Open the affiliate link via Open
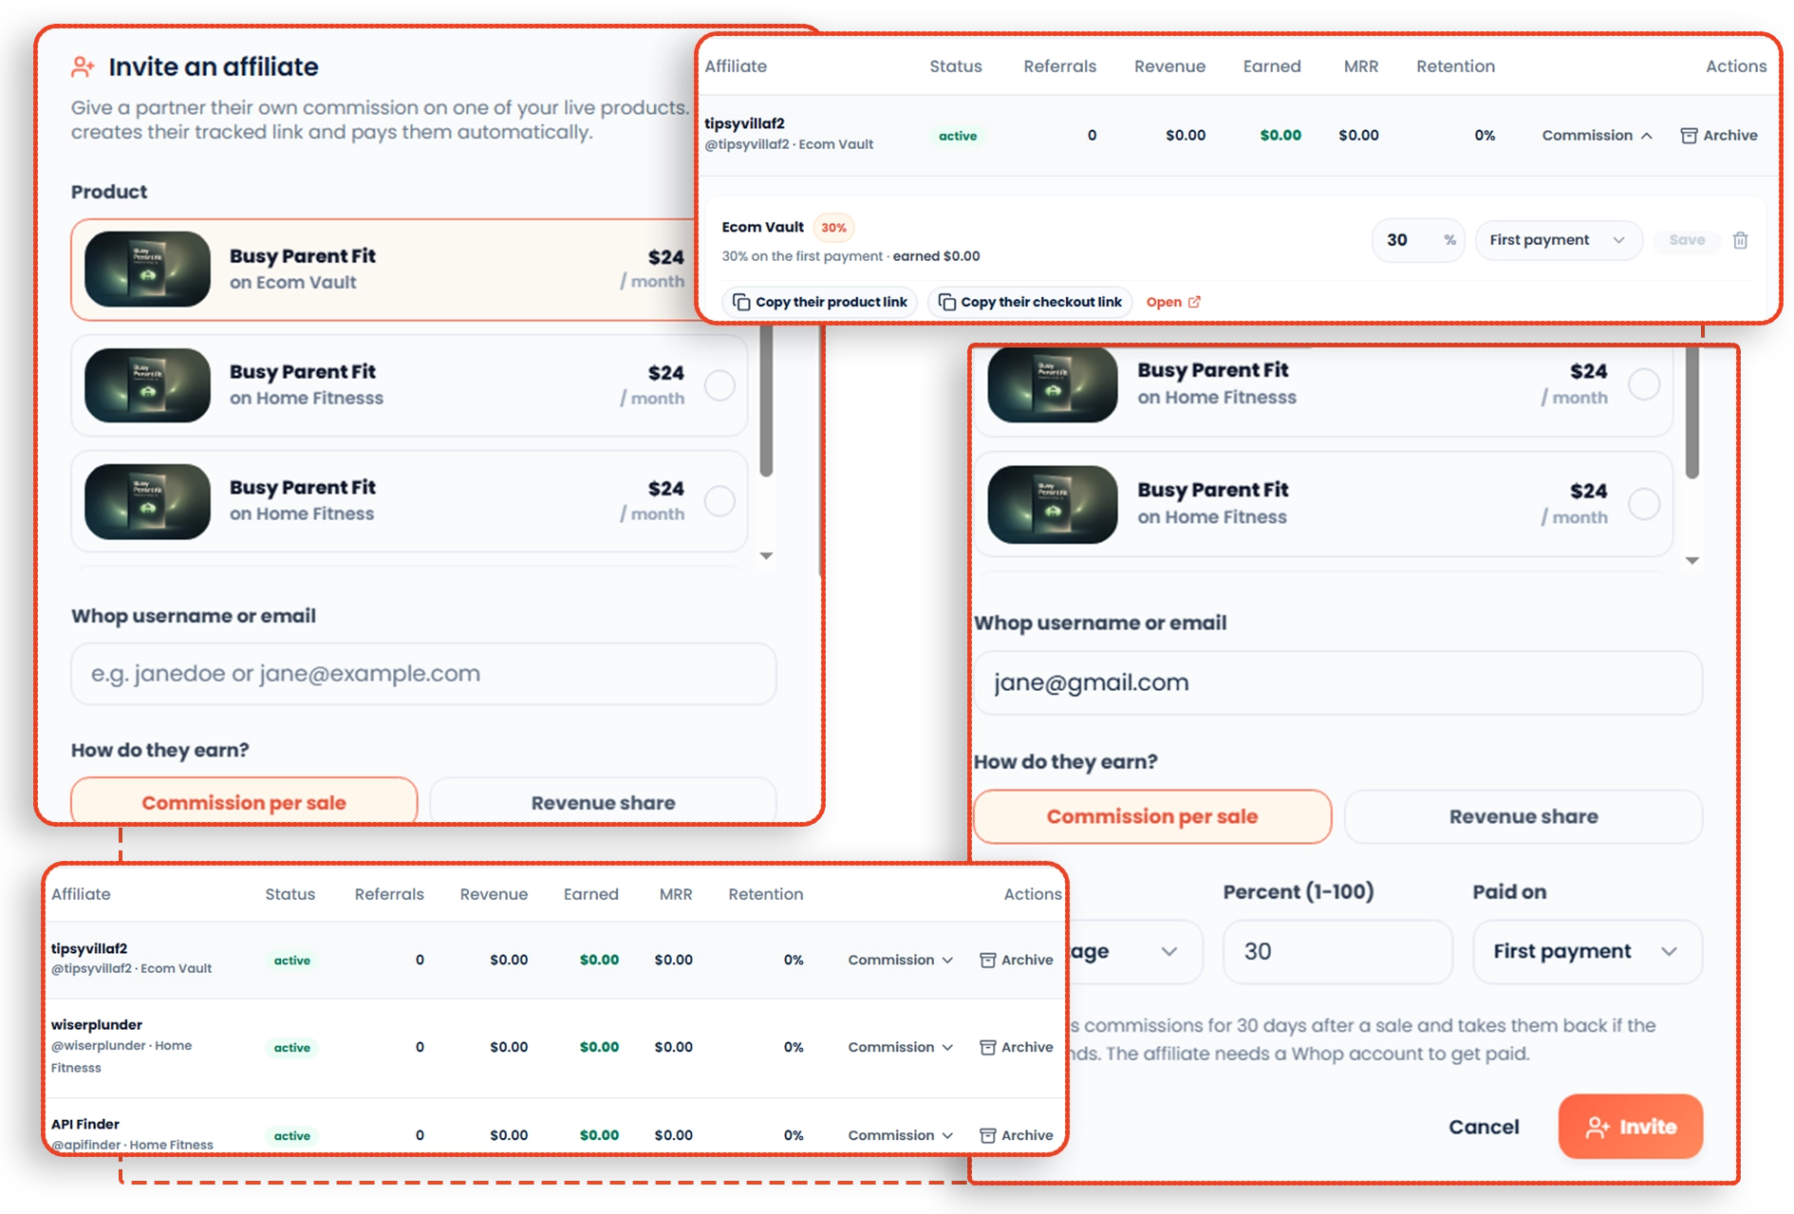This screenshot has width=1794, height=1214. (1173, 302)
